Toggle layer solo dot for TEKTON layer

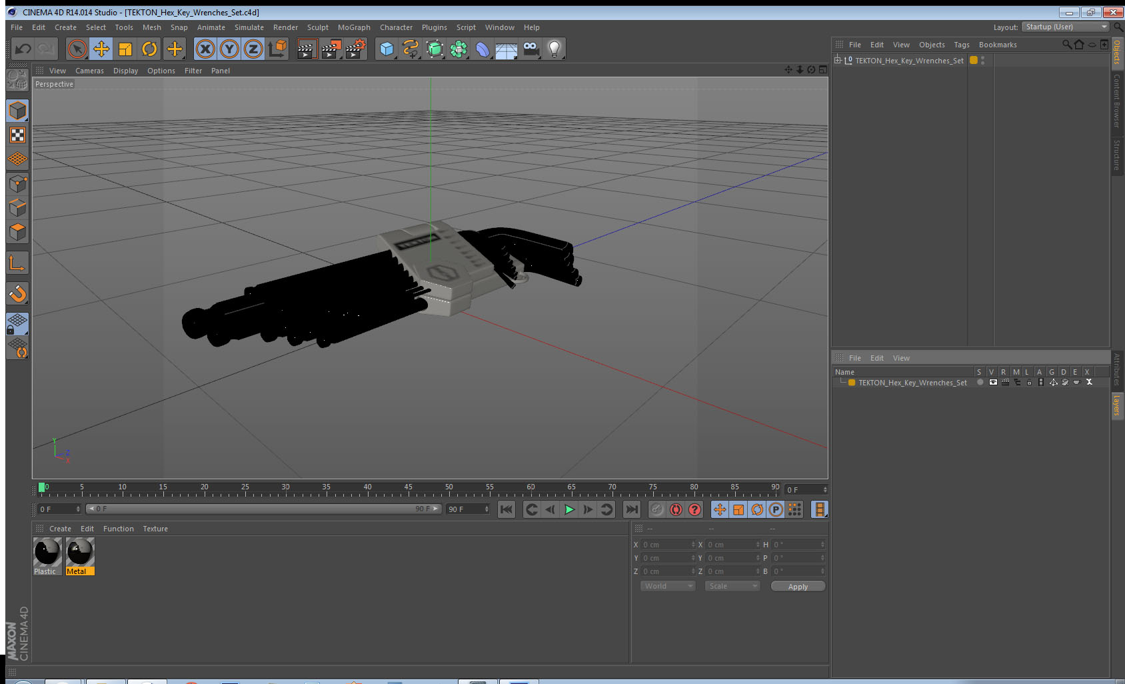(980, 382)
